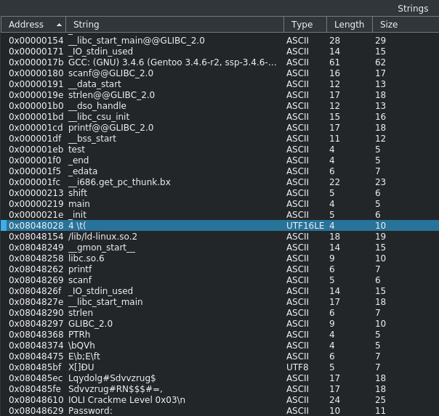
Task: Select the GCC: (GNU) 3.4.6 string row
Action: tap(219, 62)
